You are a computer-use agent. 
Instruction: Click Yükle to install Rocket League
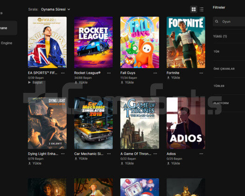coord(81,83)
